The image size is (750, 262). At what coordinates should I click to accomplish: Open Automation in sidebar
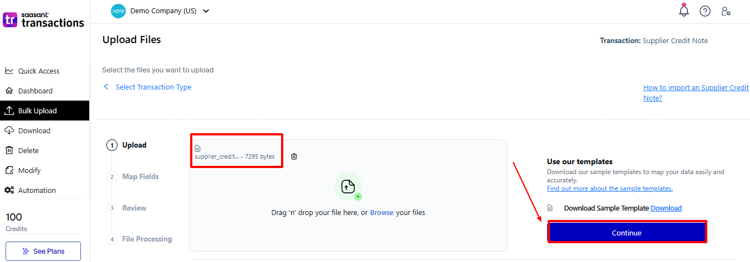37,190
